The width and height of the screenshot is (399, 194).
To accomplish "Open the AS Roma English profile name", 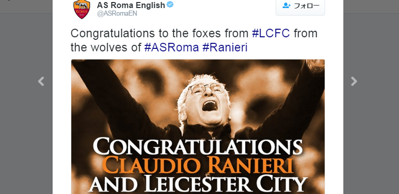I will tap(131, 5).
